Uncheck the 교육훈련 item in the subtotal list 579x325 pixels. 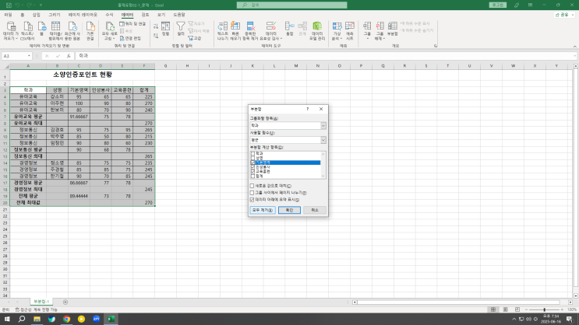[253, 171]
